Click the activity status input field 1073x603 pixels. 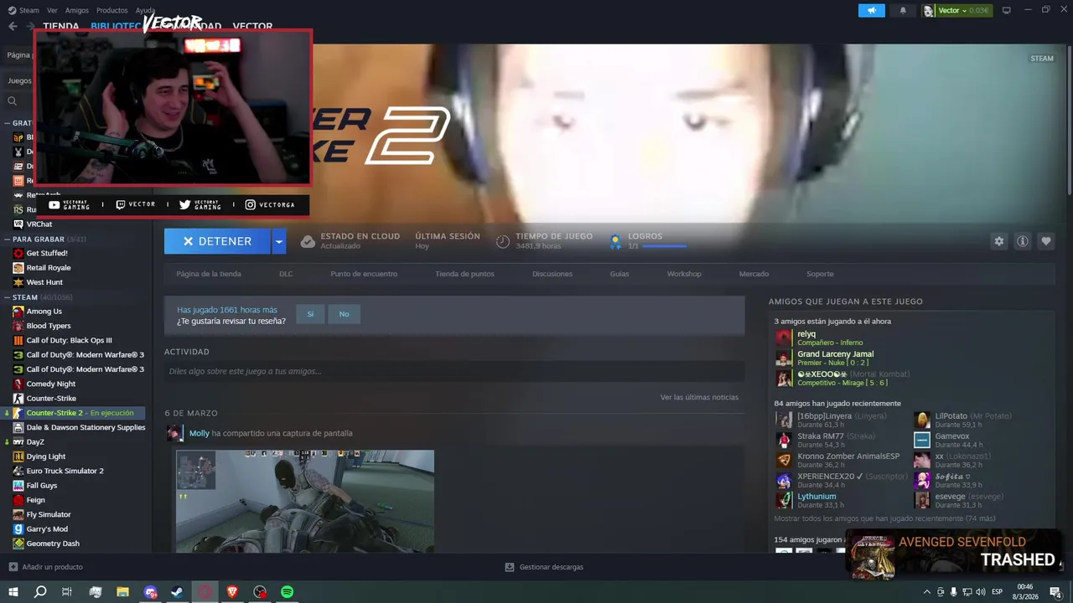[454, 371]
